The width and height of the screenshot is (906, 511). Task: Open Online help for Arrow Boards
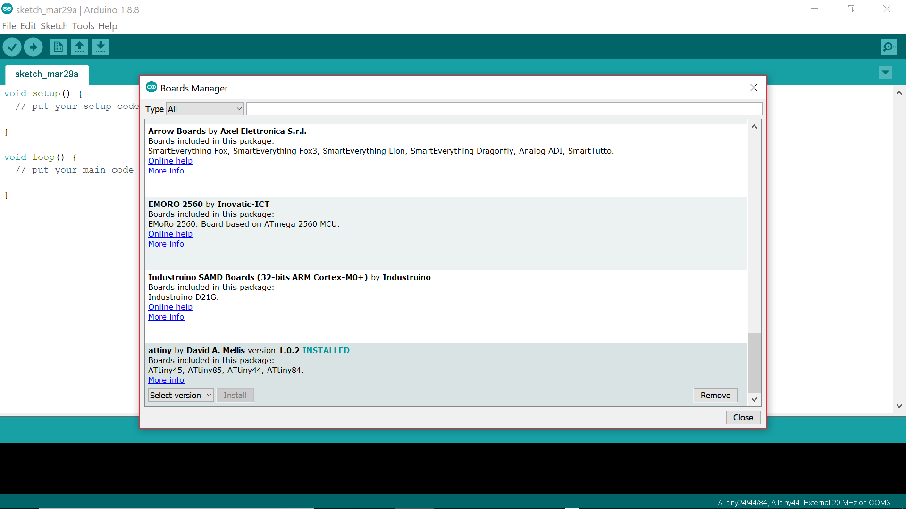(x=170, y=161)
